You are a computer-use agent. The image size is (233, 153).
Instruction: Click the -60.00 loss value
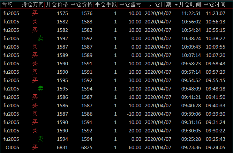(134, 147)
